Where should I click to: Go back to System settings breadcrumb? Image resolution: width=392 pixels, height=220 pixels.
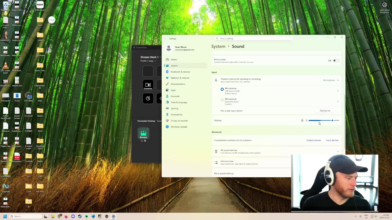coord(218,46)
